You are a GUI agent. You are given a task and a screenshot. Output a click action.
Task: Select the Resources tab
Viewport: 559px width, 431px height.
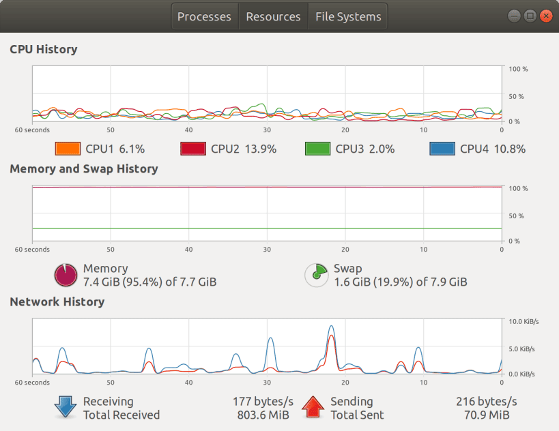[273, 16]
